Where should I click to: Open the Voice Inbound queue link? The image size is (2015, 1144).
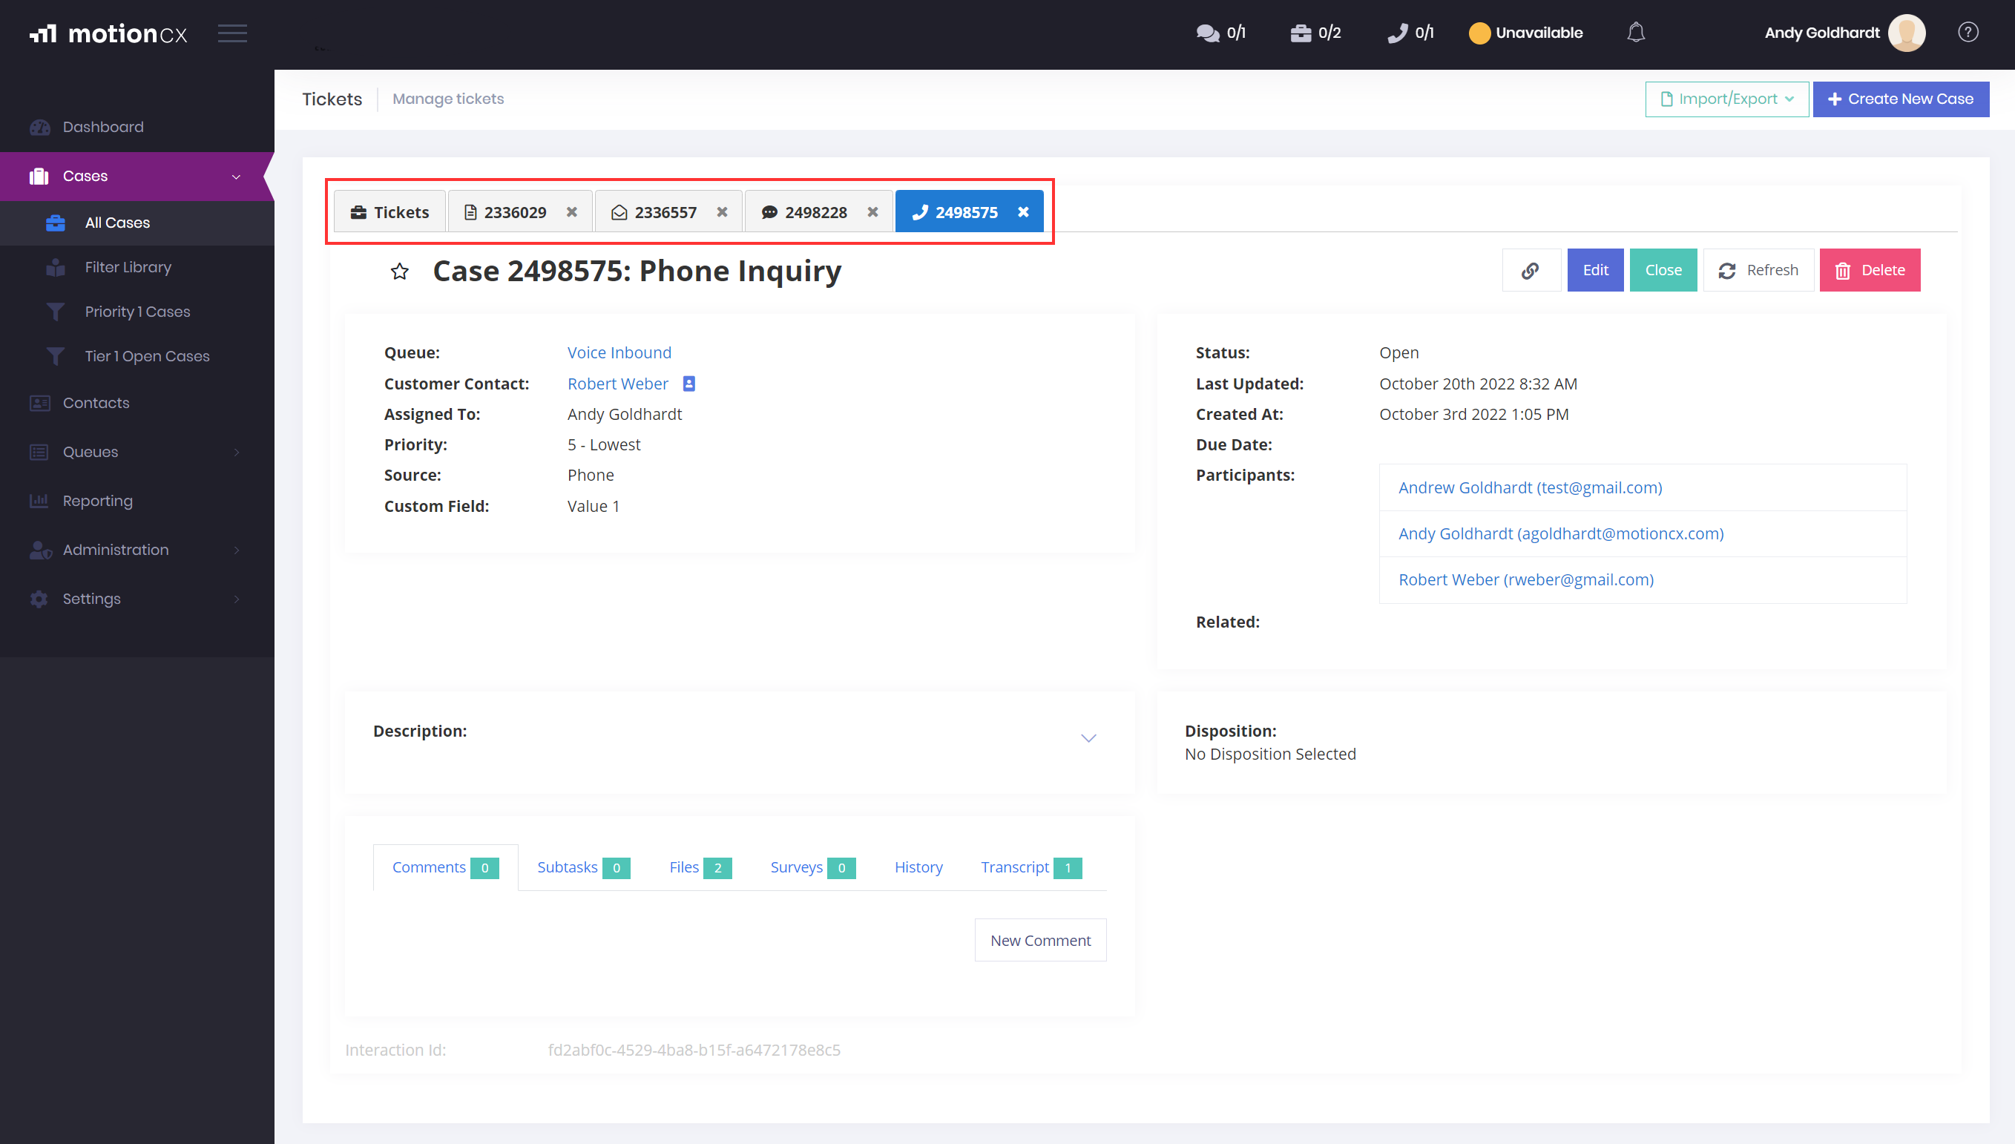tap(619, 353)
